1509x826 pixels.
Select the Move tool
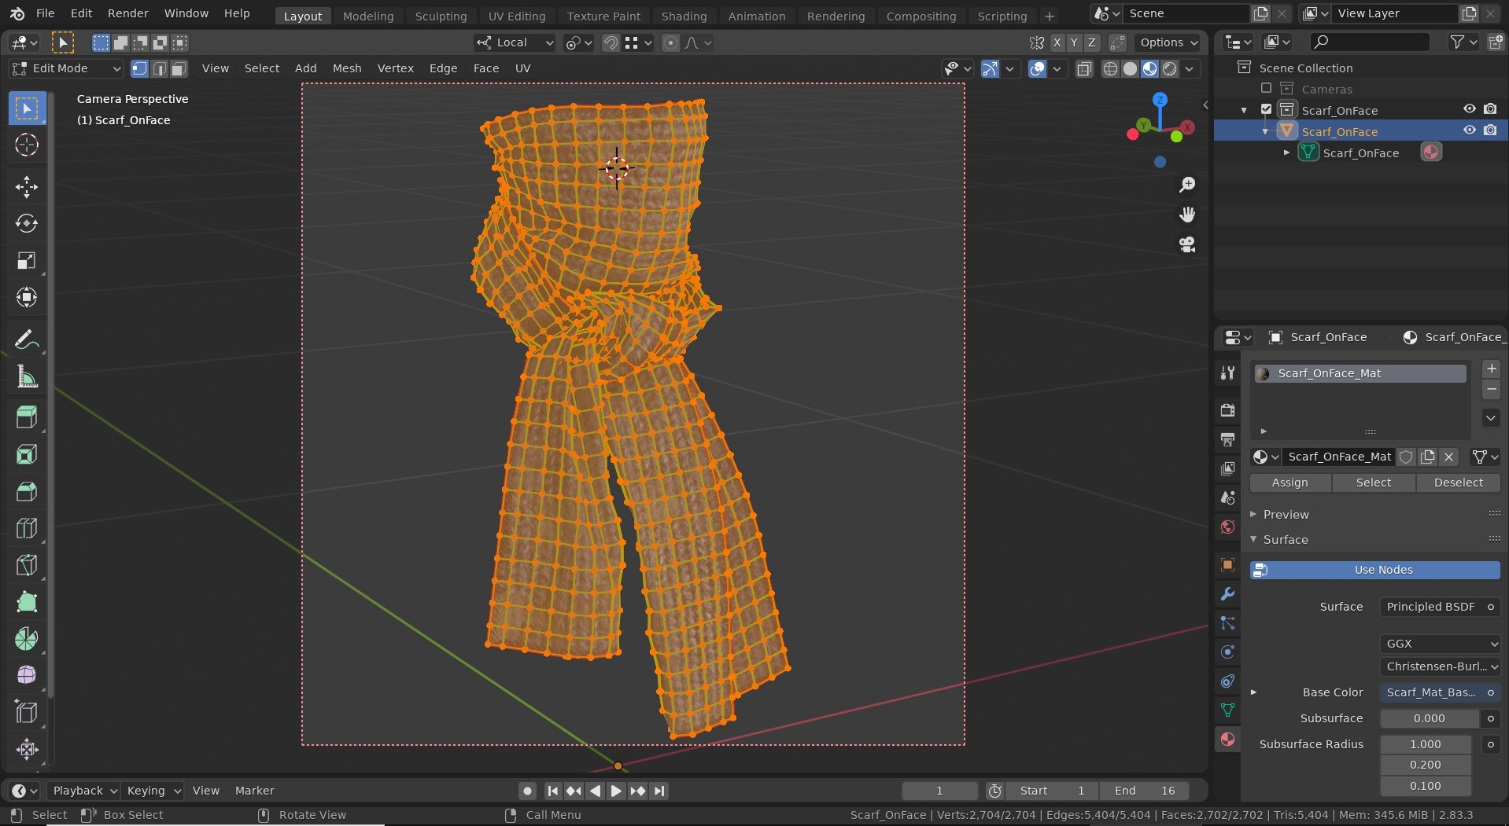pos(26,186)
